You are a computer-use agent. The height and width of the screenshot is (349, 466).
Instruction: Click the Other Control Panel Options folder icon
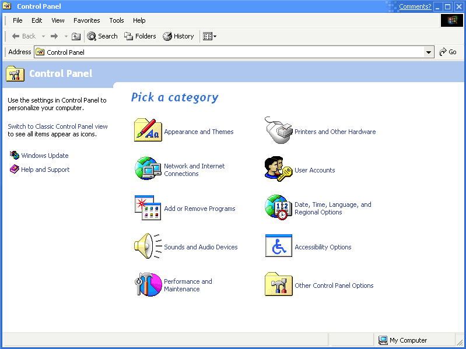[278, 284]
